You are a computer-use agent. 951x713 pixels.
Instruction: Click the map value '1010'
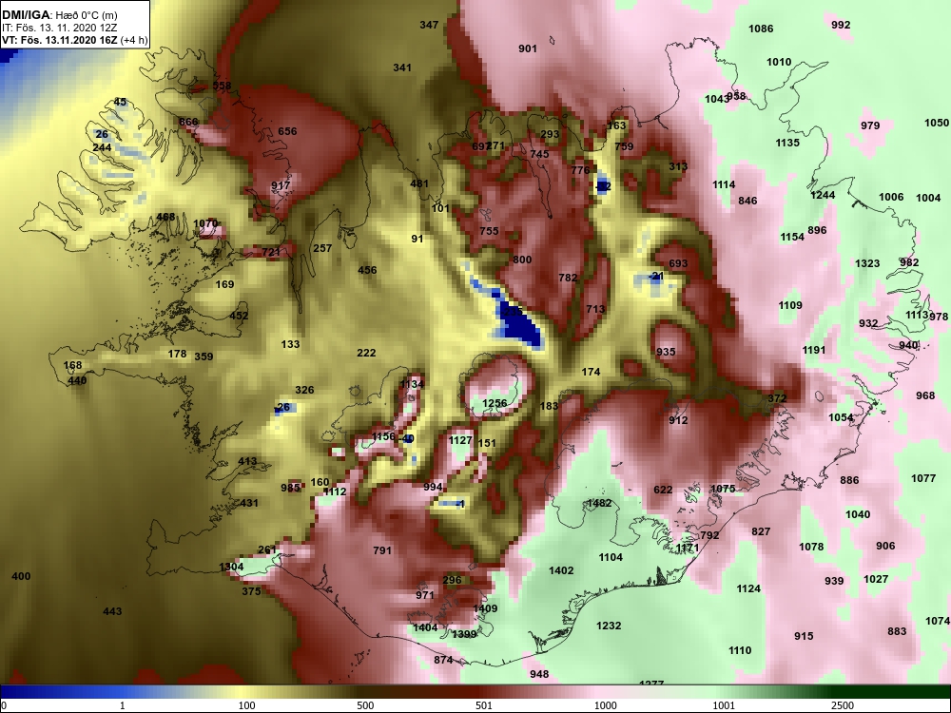click(x=779, y=62)
